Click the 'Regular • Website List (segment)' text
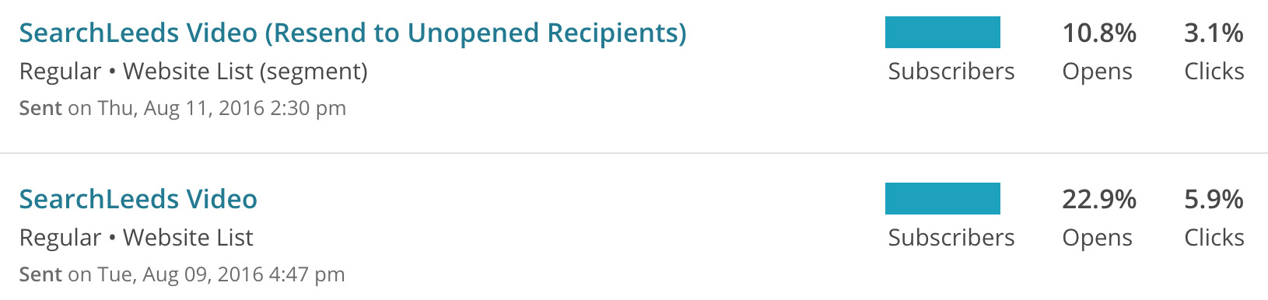The image size is (1268, 300). [x=193, y=72]
